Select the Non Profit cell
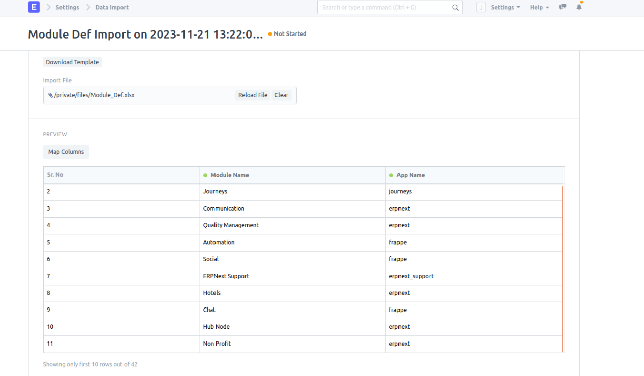 tap(293, 344)
